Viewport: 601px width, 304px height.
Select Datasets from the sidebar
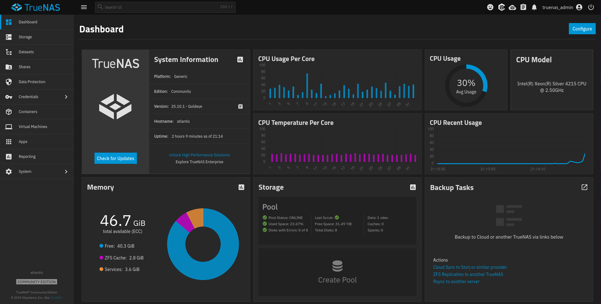point(26,52)
